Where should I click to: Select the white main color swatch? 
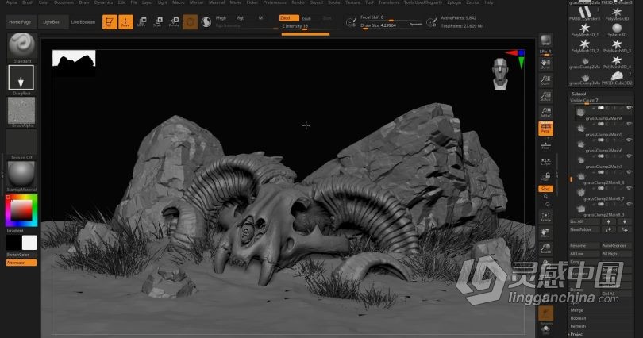coord(29,243)
